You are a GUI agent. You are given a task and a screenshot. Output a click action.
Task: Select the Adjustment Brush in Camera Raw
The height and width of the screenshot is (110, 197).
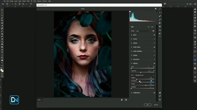(160, 20)
